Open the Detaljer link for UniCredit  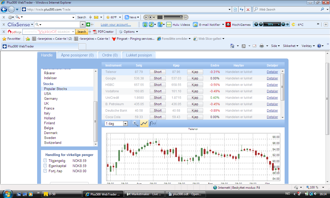[272, 98]
